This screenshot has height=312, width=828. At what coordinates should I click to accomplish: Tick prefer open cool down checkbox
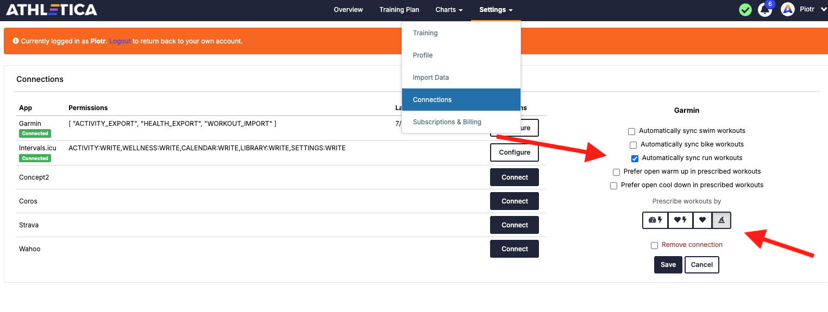613,186
